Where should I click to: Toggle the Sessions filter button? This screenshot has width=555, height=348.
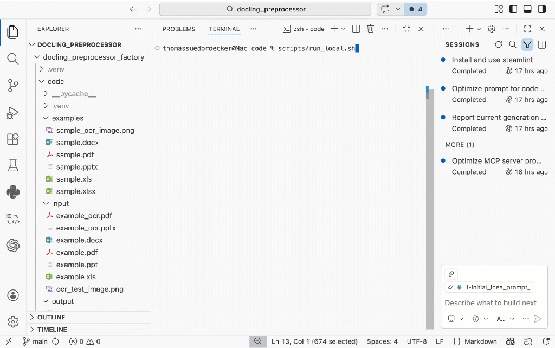click(527, 44)
